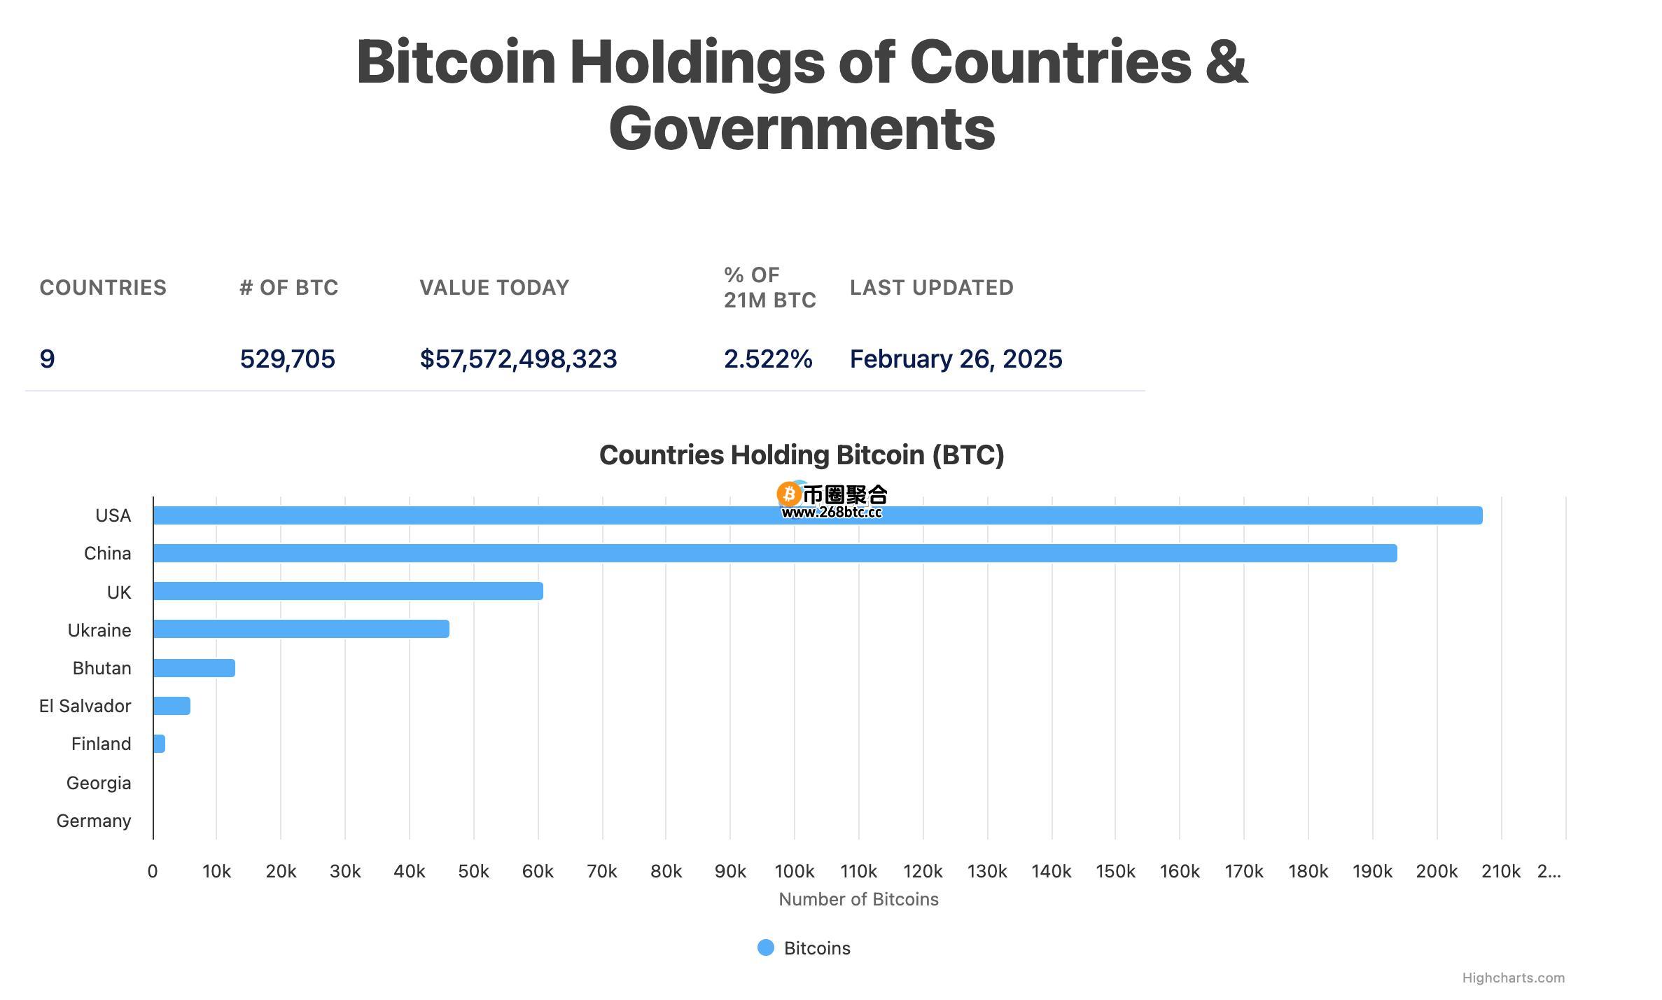Click the LAST UPDATED column header
The image size is (1662, 1000).
coord(931,287)
